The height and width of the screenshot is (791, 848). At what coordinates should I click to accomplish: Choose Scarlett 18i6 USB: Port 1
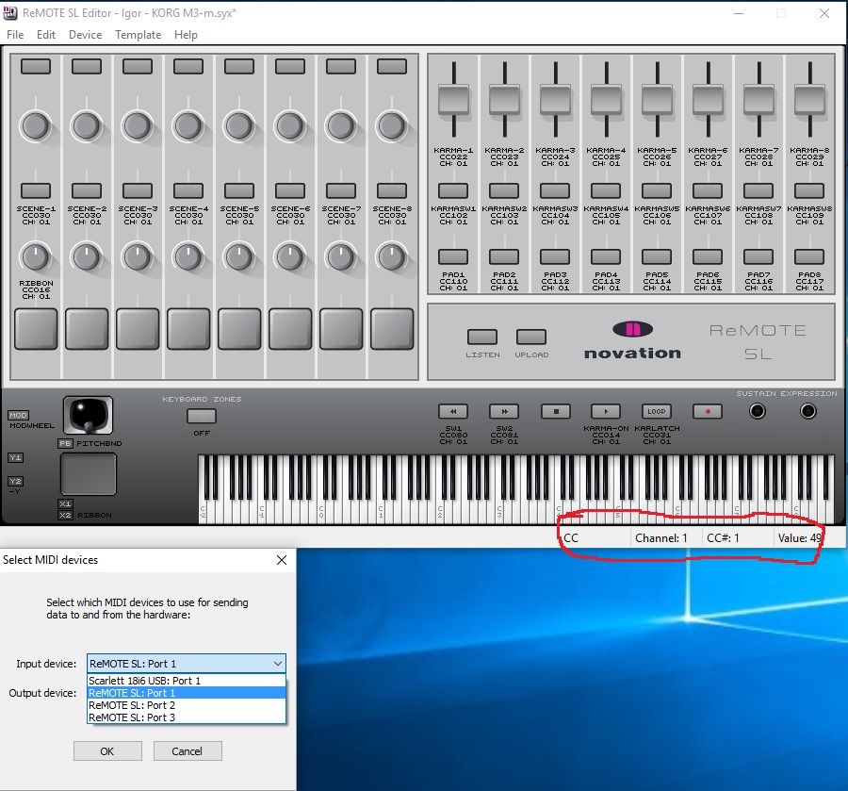(x=186, y=681)
